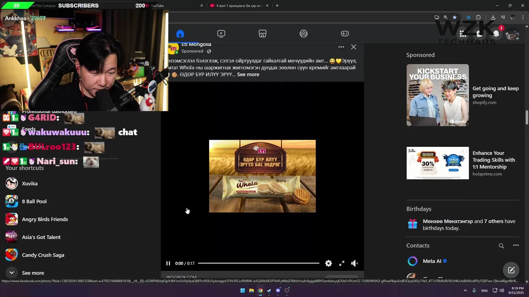Search the Contacts list
Viewport: 529px width, 297px height.
pyautogui.click(x=501, y=246)
